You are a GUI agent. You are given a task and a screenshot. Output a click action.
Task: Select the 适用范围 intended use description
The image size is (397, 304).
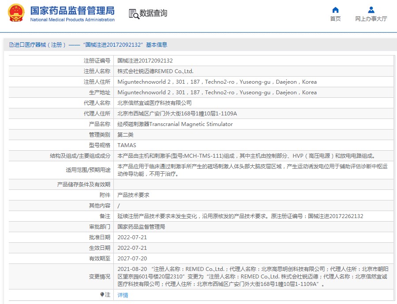(252, 170)
